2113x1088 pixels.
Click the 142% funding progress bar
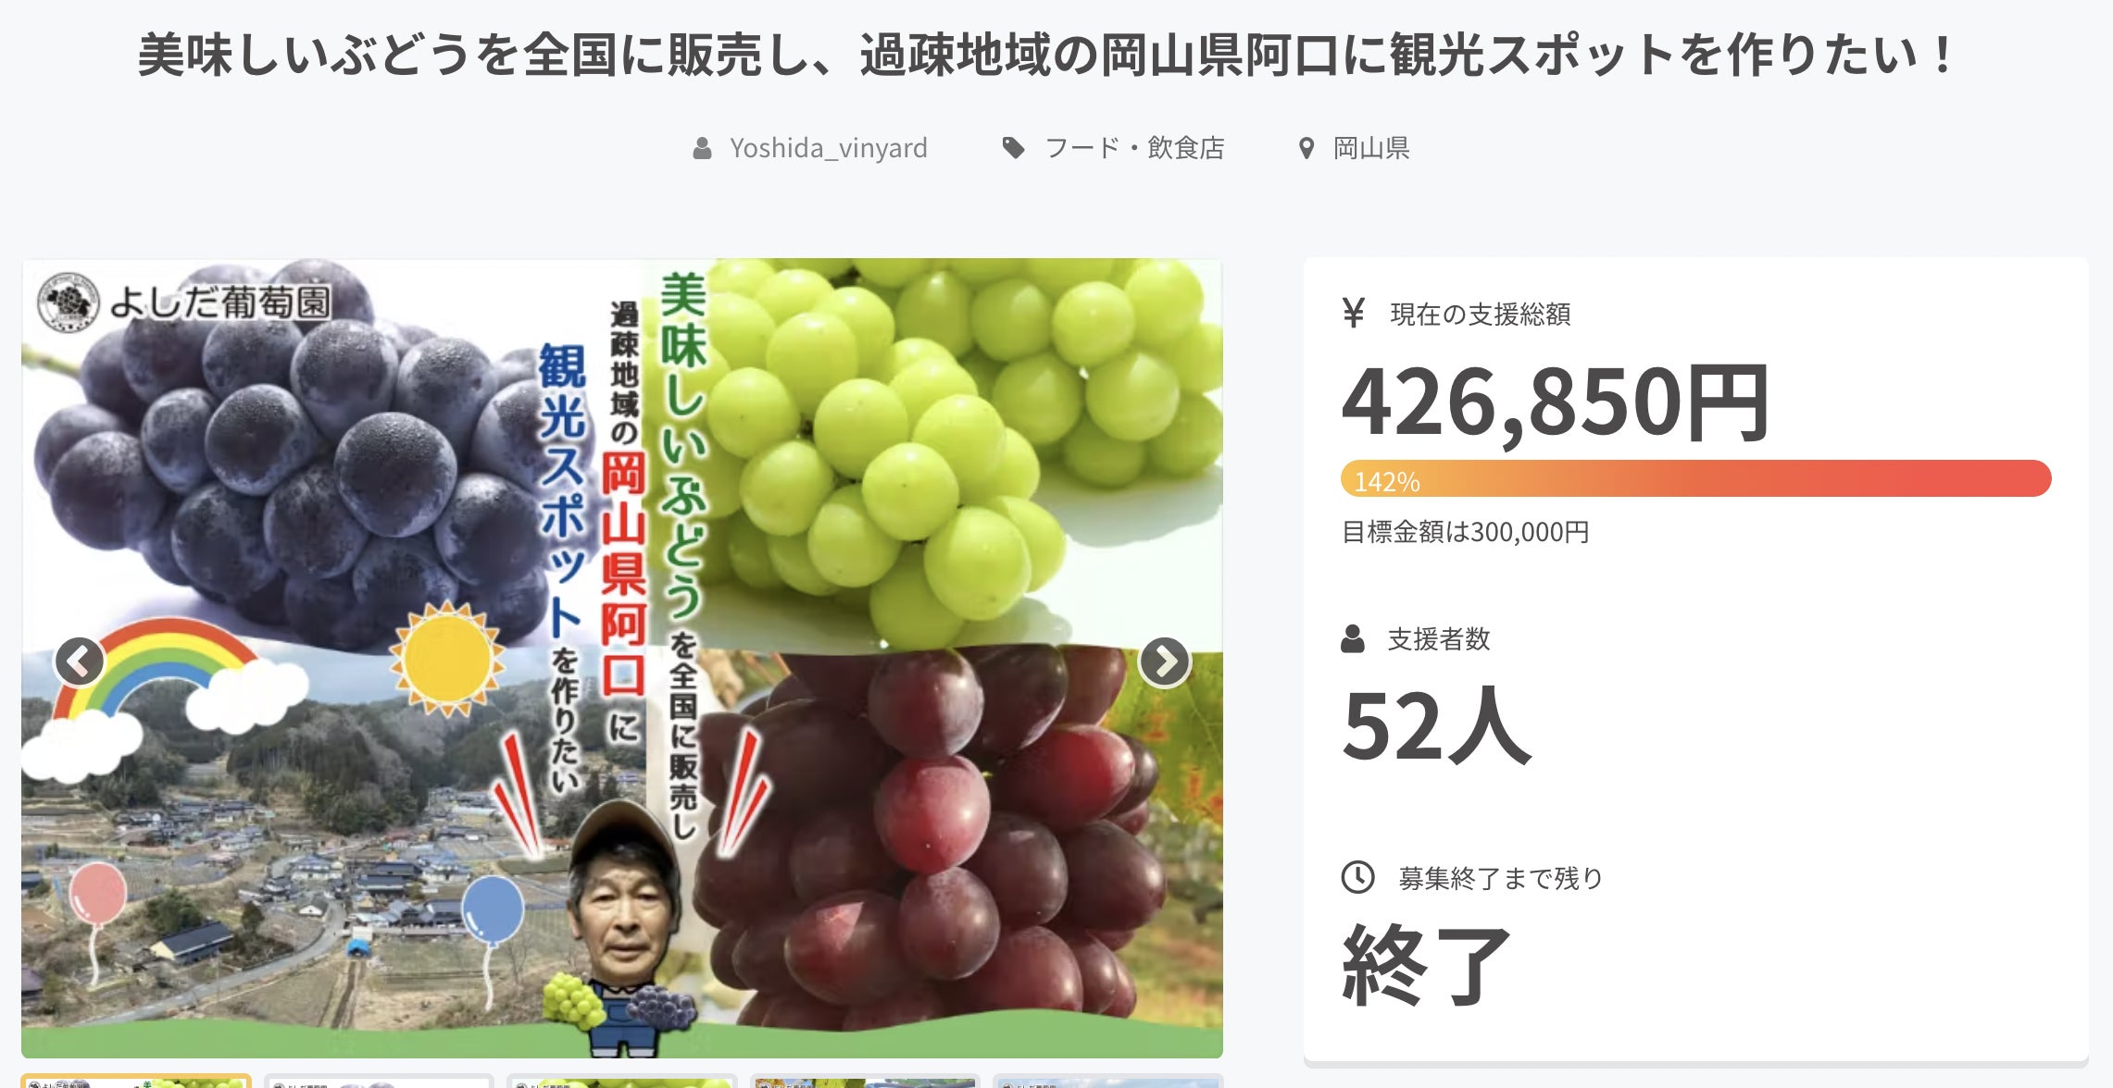pos(1696,479)
